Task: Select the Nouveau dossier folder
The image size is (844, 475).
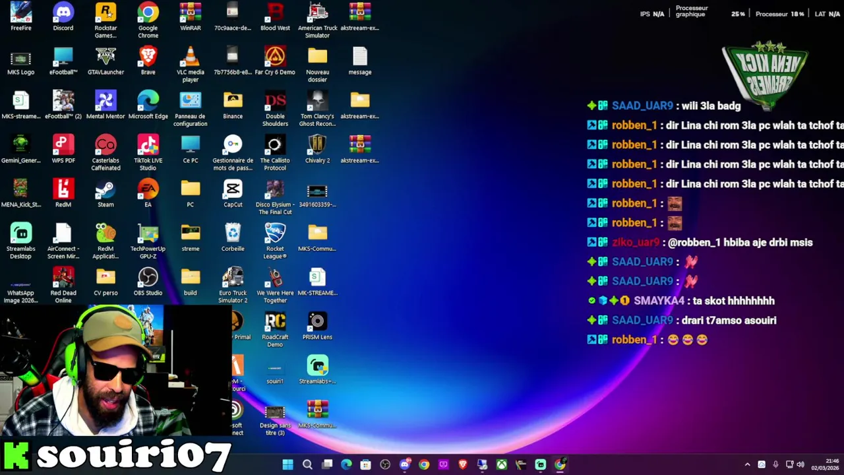Action: (317, 65)
